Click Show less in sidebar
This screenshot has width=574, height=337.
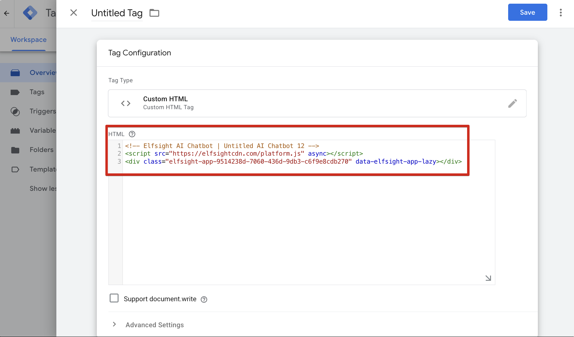(43, 188)
